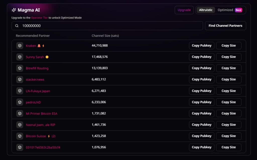The height and width of the screenshot is (160, 257).
Task: Copy Pubkey for Kraken
Action: [202, 46]
